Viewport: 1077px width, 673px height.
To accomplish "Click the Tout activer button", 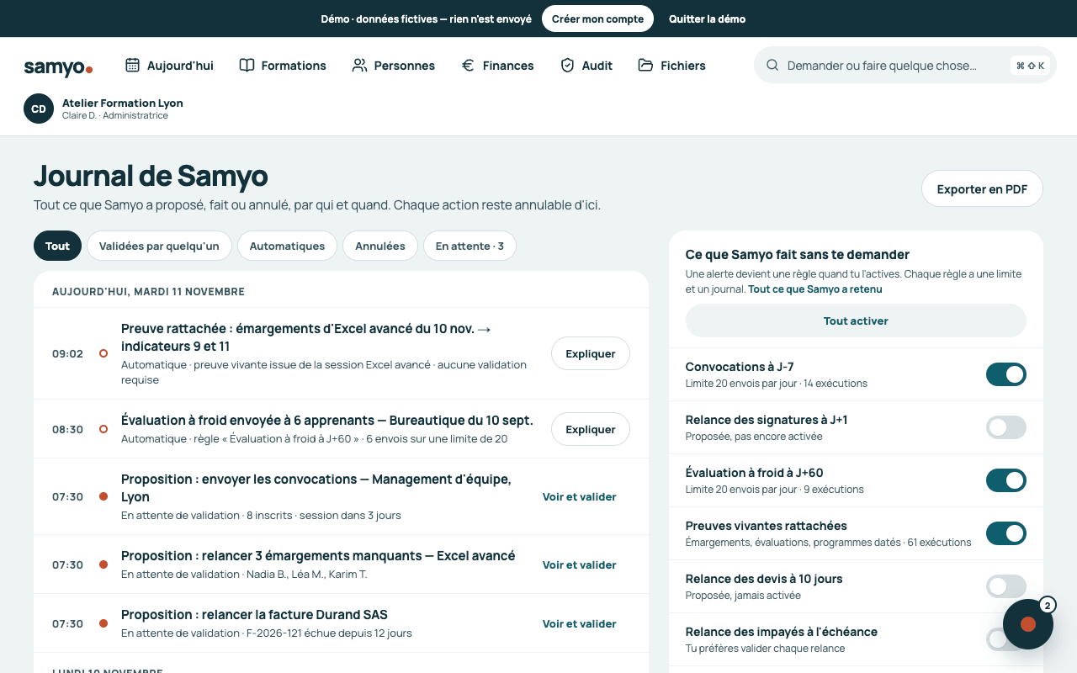I will tap(856, 321).
